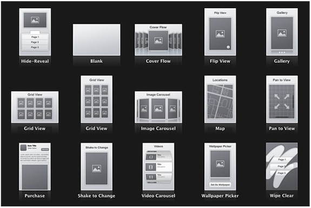This screenshot has width=311, height=208.
Task: Select the Shake to Change template thumbnail
Action: coord(97,166)
